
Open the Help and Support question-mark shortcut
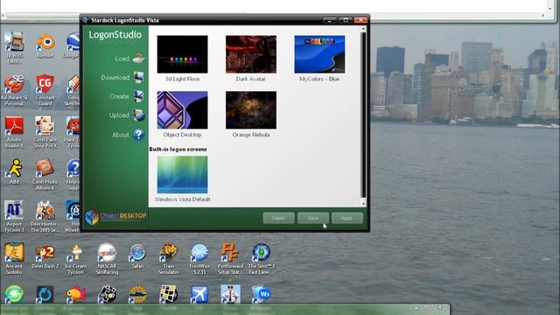tap(73, 174)
